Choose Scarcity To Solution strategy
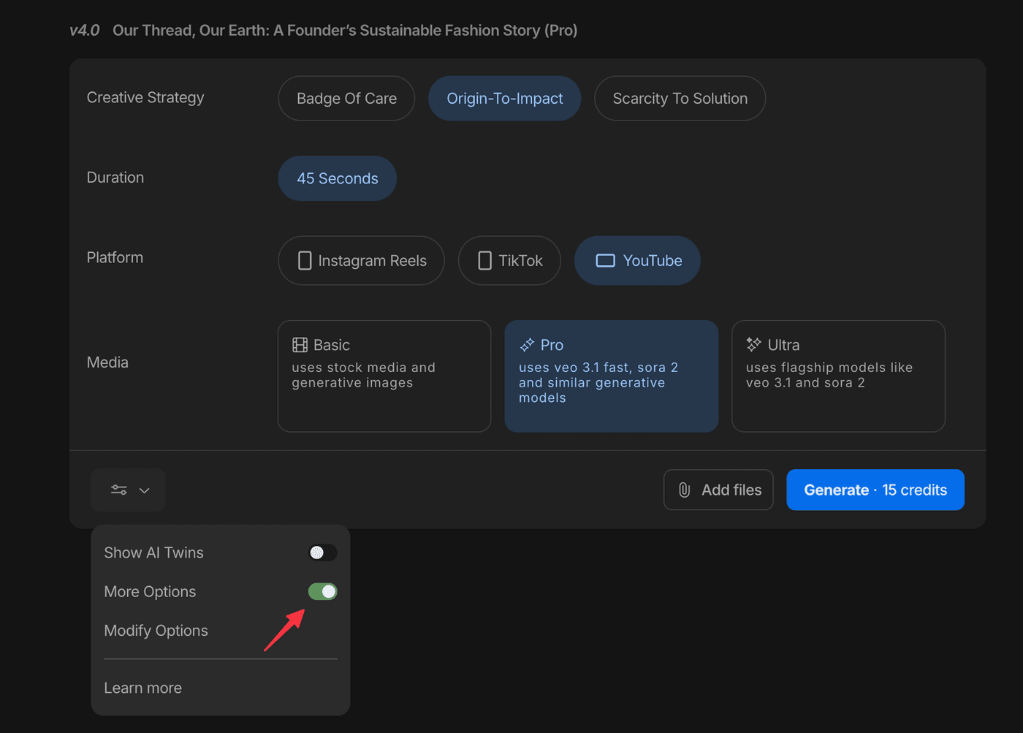 click(x=680, y=99)
